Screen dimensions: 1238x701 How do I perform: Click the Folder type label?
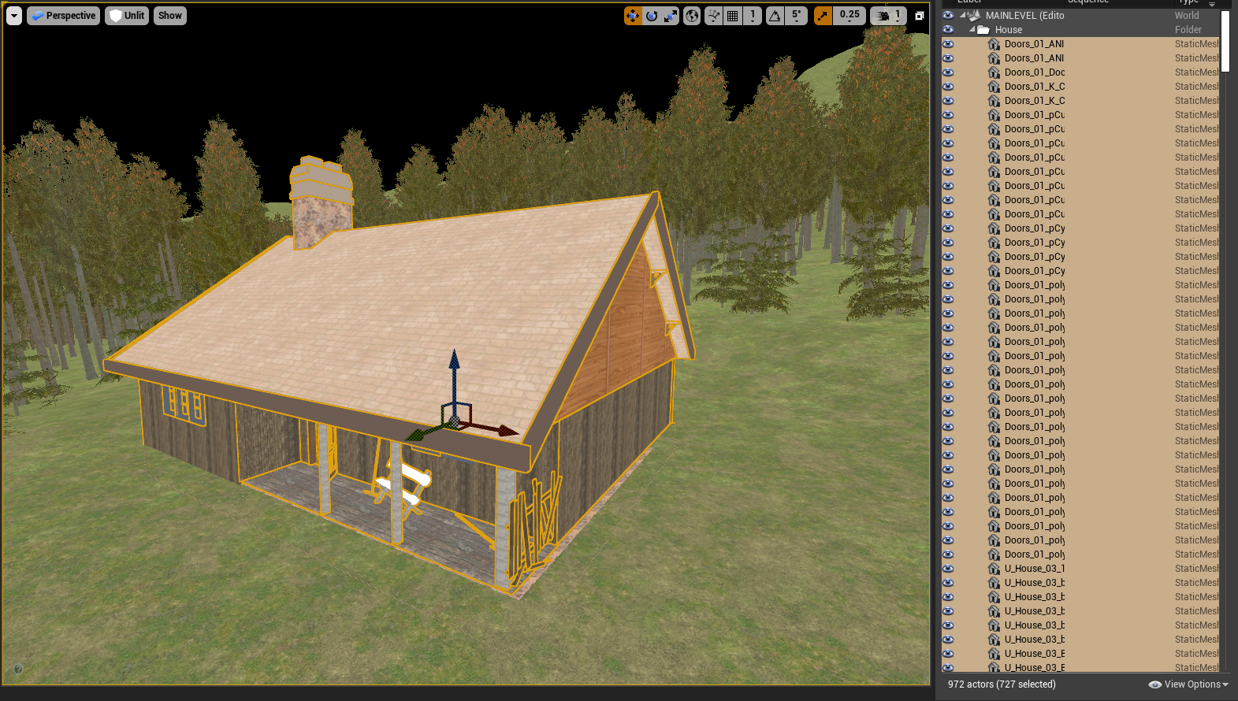tap(1188, 30)
